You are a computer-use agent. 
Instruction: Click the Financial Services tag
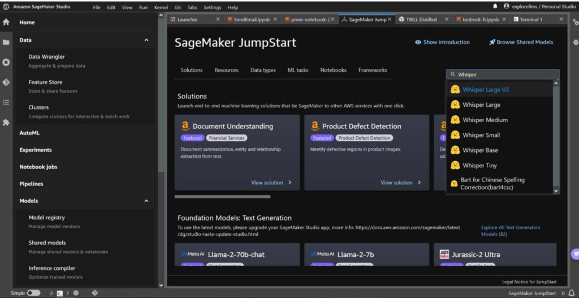coord(226,138)
